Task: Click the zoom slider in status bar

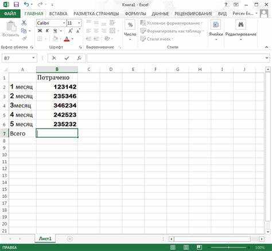Action: [228, 248]
